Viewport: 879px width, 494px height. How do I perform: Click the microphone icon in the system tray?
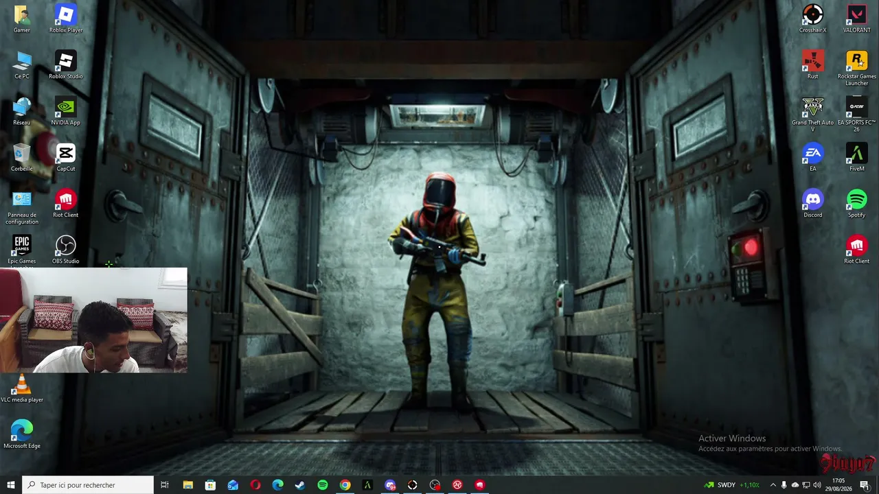coord(784,485)
